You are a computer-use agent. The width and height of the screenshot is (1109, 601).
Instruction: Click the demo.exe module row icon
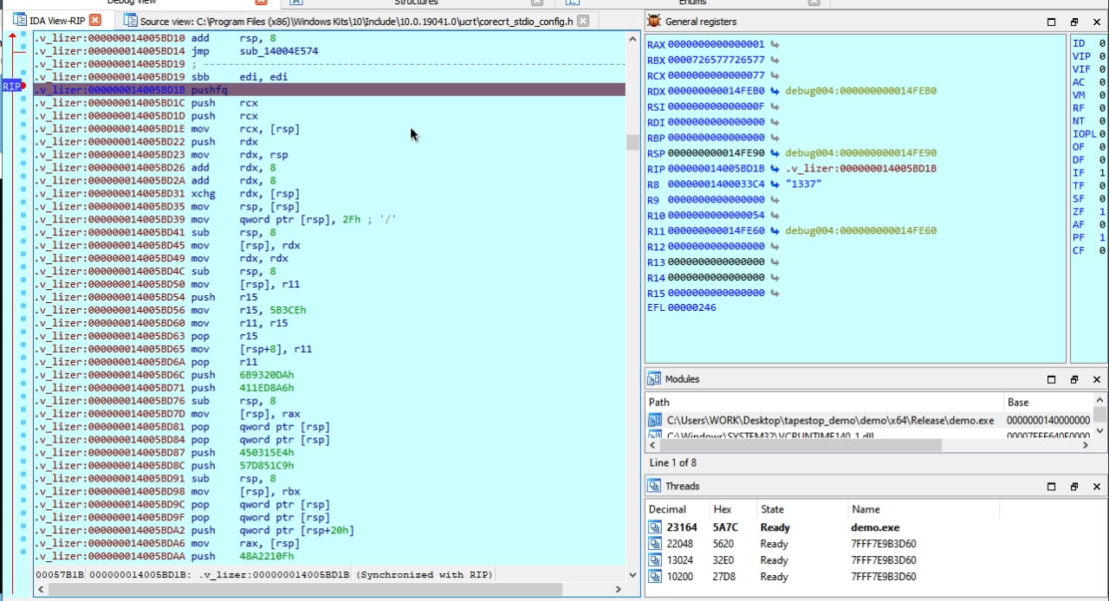click(655, 420)
